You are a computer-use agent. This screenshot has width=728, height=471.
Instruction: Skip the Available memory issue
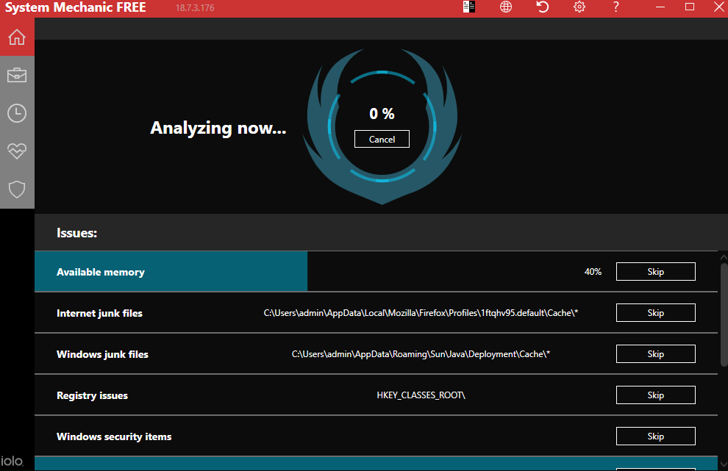[656, 272]
